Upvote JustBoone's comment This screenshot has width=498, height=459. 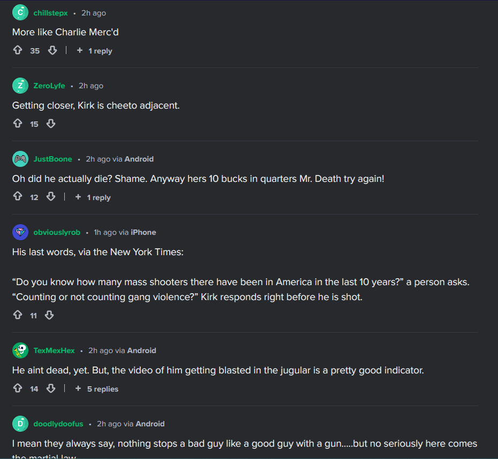pyautogui.click(x=18, y=197)
